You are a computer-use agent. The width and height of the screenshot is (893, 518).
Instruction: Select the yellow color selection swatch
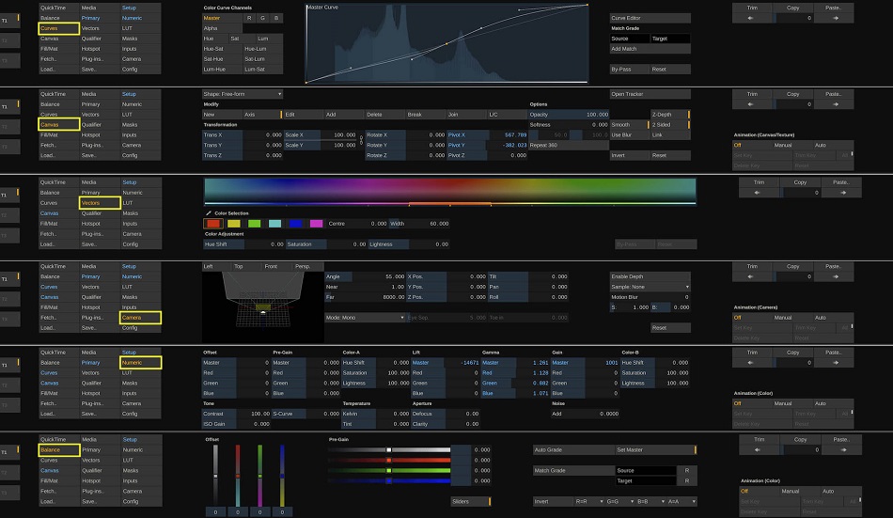coord(234,224)
